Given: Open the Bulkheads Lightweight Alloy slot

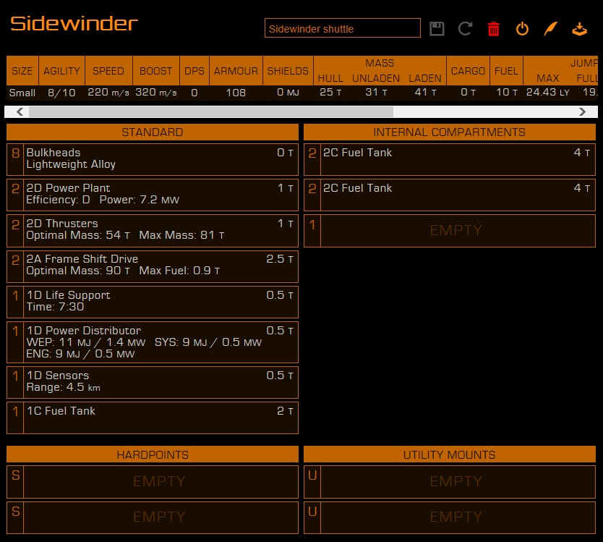Looking at the screenshot, I should point(153,159).
